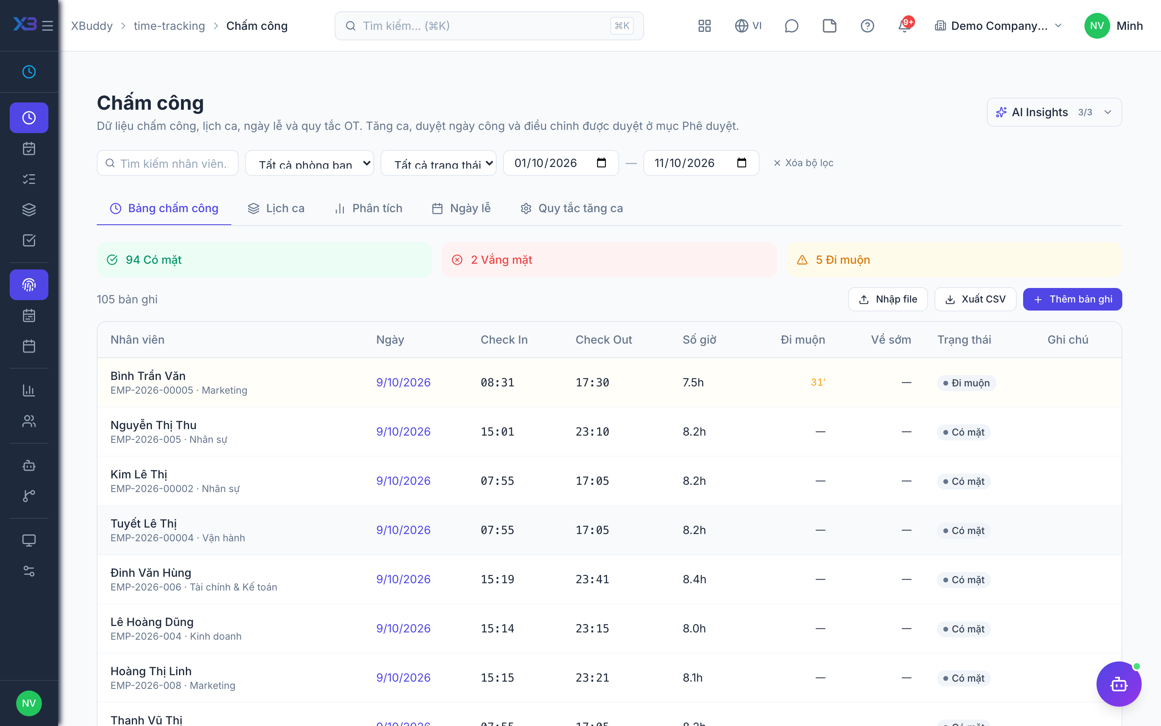Open the bar chart sidebar icon

[x=29, y=390]
